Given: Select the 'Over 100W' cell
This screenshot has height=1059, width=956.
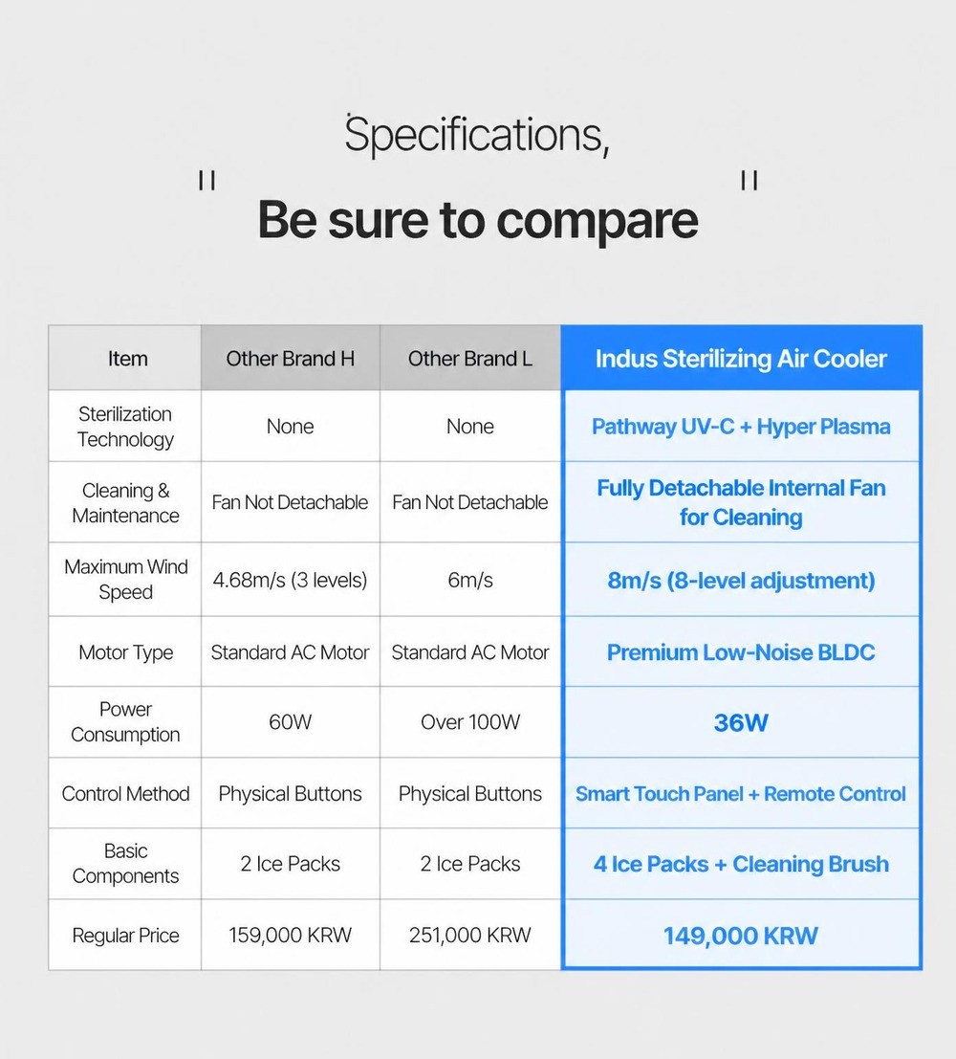Looking at the screenshot, I should click(470, 722).
